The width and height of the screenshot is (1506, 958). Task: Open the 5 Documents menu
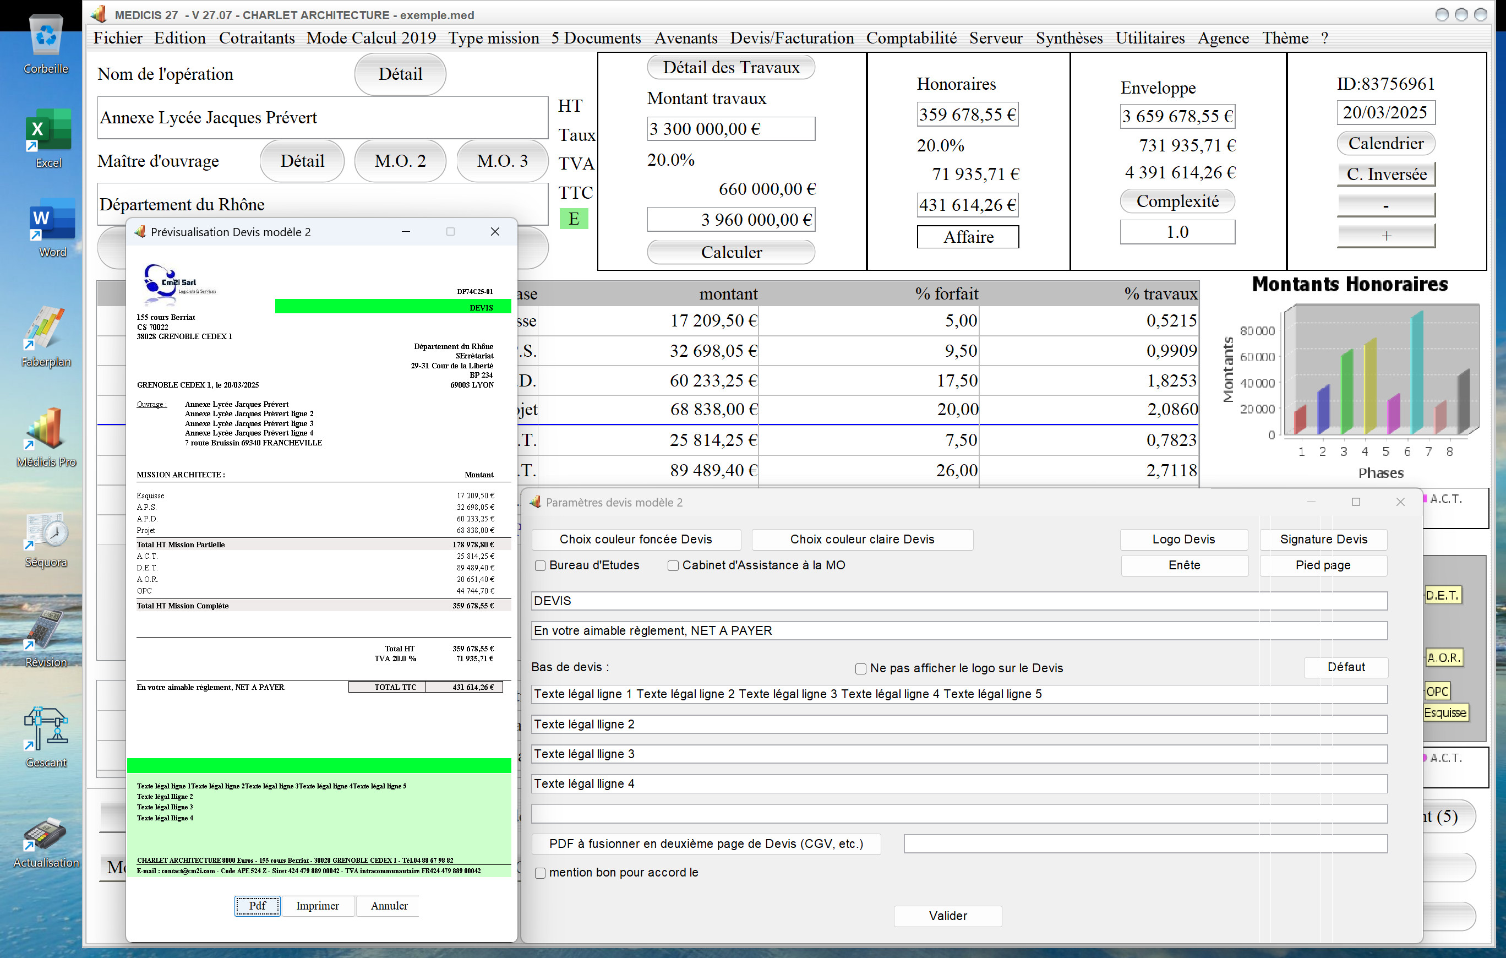tap(596, 38)
